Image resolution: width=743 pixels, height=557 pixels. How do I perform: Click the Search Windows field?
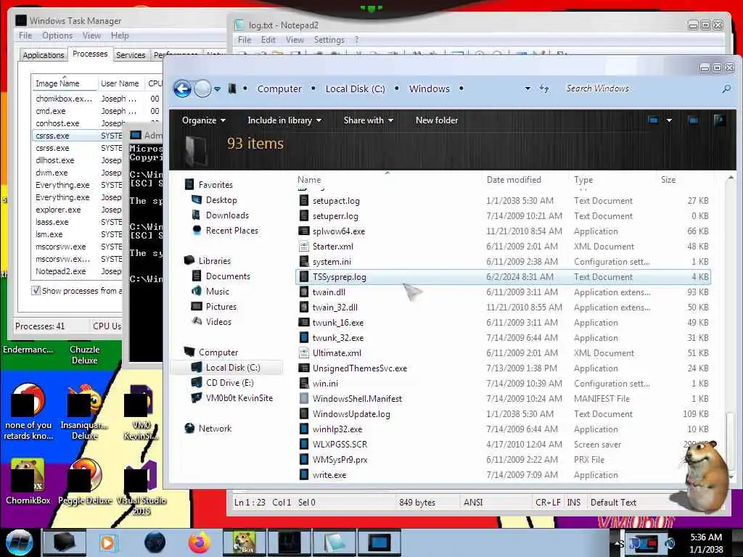pos(640,88)
